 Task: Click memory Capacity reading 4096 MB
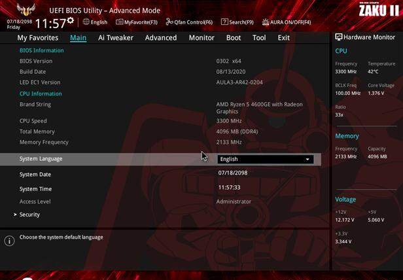click(377, 156)
